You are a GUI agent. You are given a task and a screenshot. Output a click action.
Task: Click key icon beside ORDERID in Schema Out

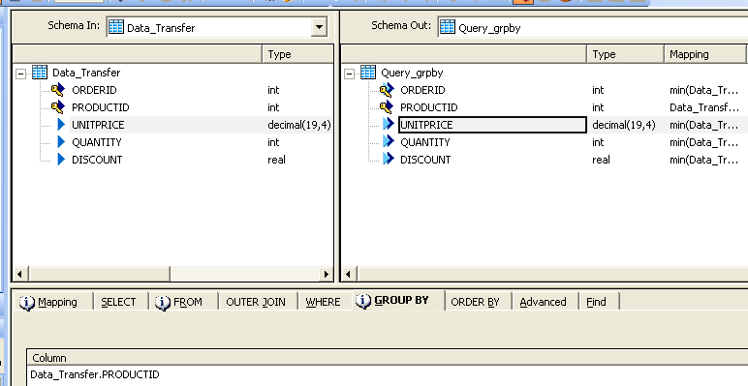point(387,90)
